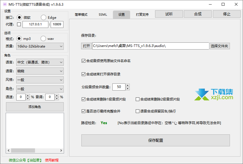This screenshot has width=243, height=164.
Task: Enable 合成结束删除2级音频片段 checkbox
Action: (x=137, y=99)
